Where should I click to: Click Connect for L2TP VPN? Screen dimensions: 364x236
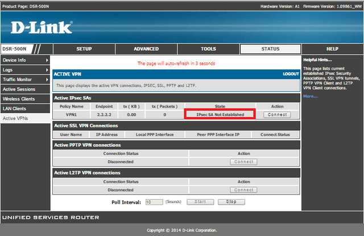(243, 190)
